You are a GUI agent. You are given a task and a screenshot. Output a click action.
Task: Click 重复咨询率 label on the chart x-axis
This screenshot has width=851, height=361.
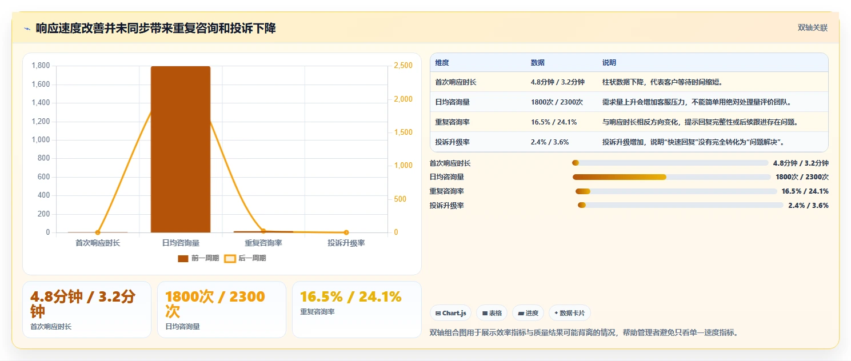click(263, 243)
